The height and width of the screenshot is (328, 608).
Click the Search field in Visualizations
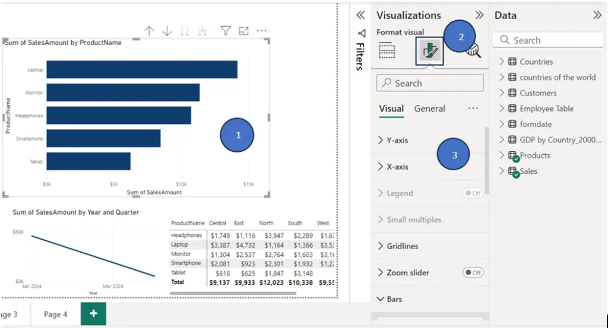[430, 83]
